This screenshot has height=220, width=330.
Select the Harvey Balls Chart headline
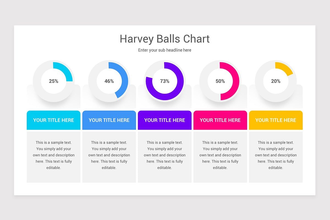coord(165,39)
